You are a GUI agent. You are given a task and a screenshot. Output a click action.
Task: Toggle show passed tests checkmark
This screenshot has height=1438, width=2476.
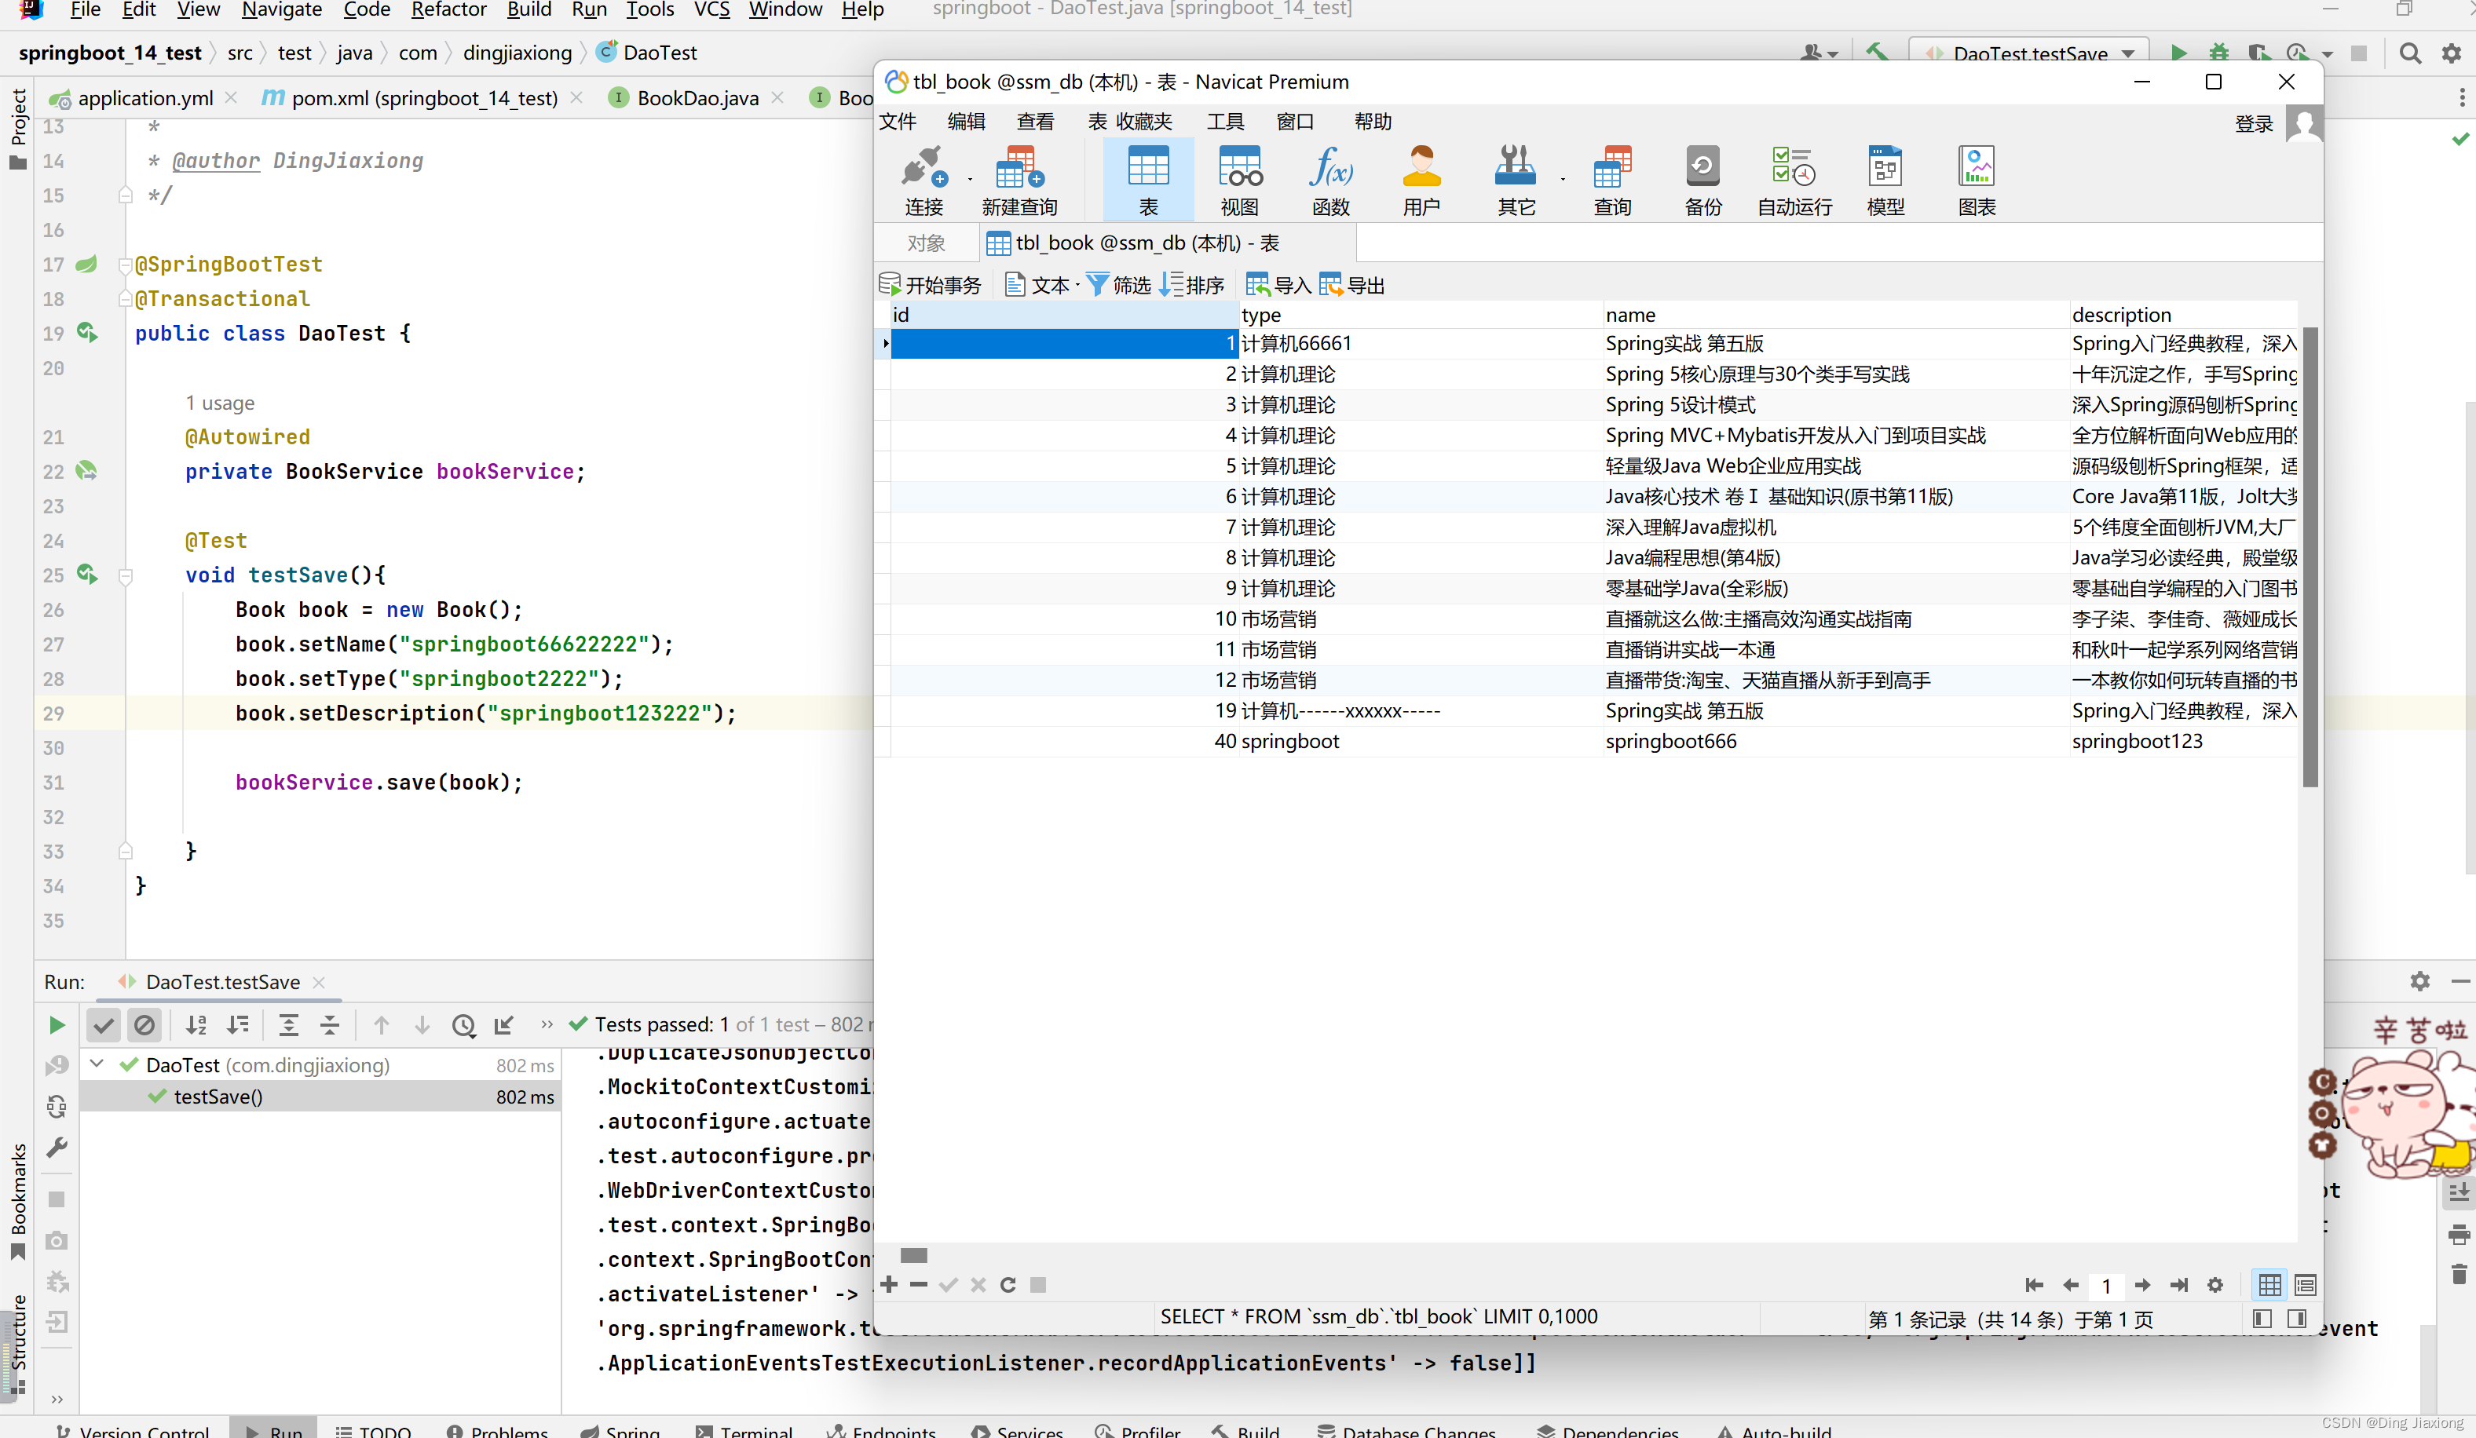coord(103,1025)
